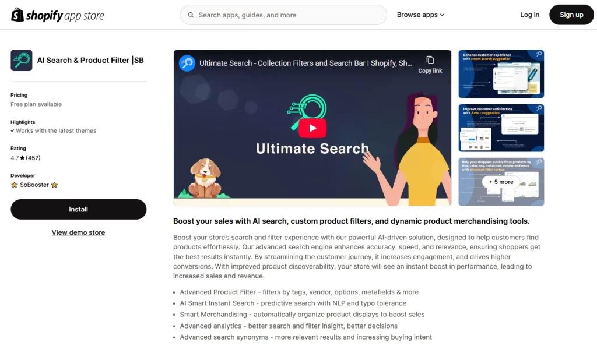Click the checkmark beside Works with latest themes
Viewport: 597px width, 353px height.
pyautogui.click(x=13, y=130)
